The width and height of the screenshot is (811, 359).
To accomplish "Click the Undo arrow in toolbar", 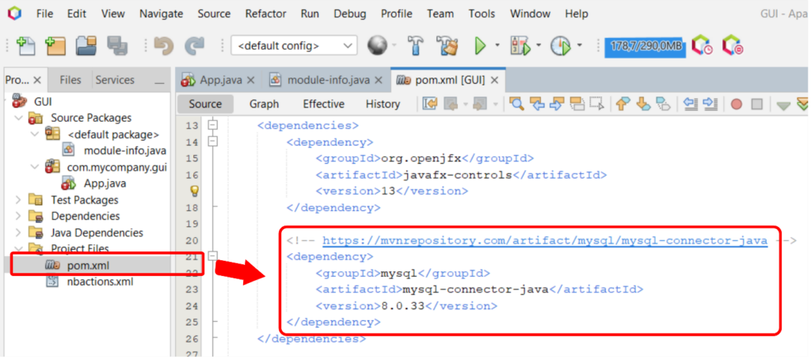I will [x=164, y=46].
